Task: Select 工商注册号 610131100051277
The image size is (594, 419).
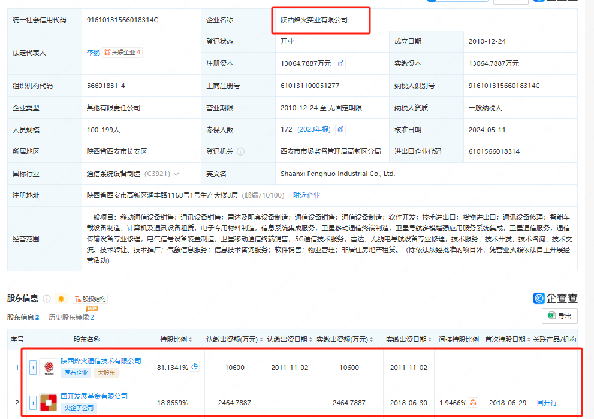Action: 310,86
